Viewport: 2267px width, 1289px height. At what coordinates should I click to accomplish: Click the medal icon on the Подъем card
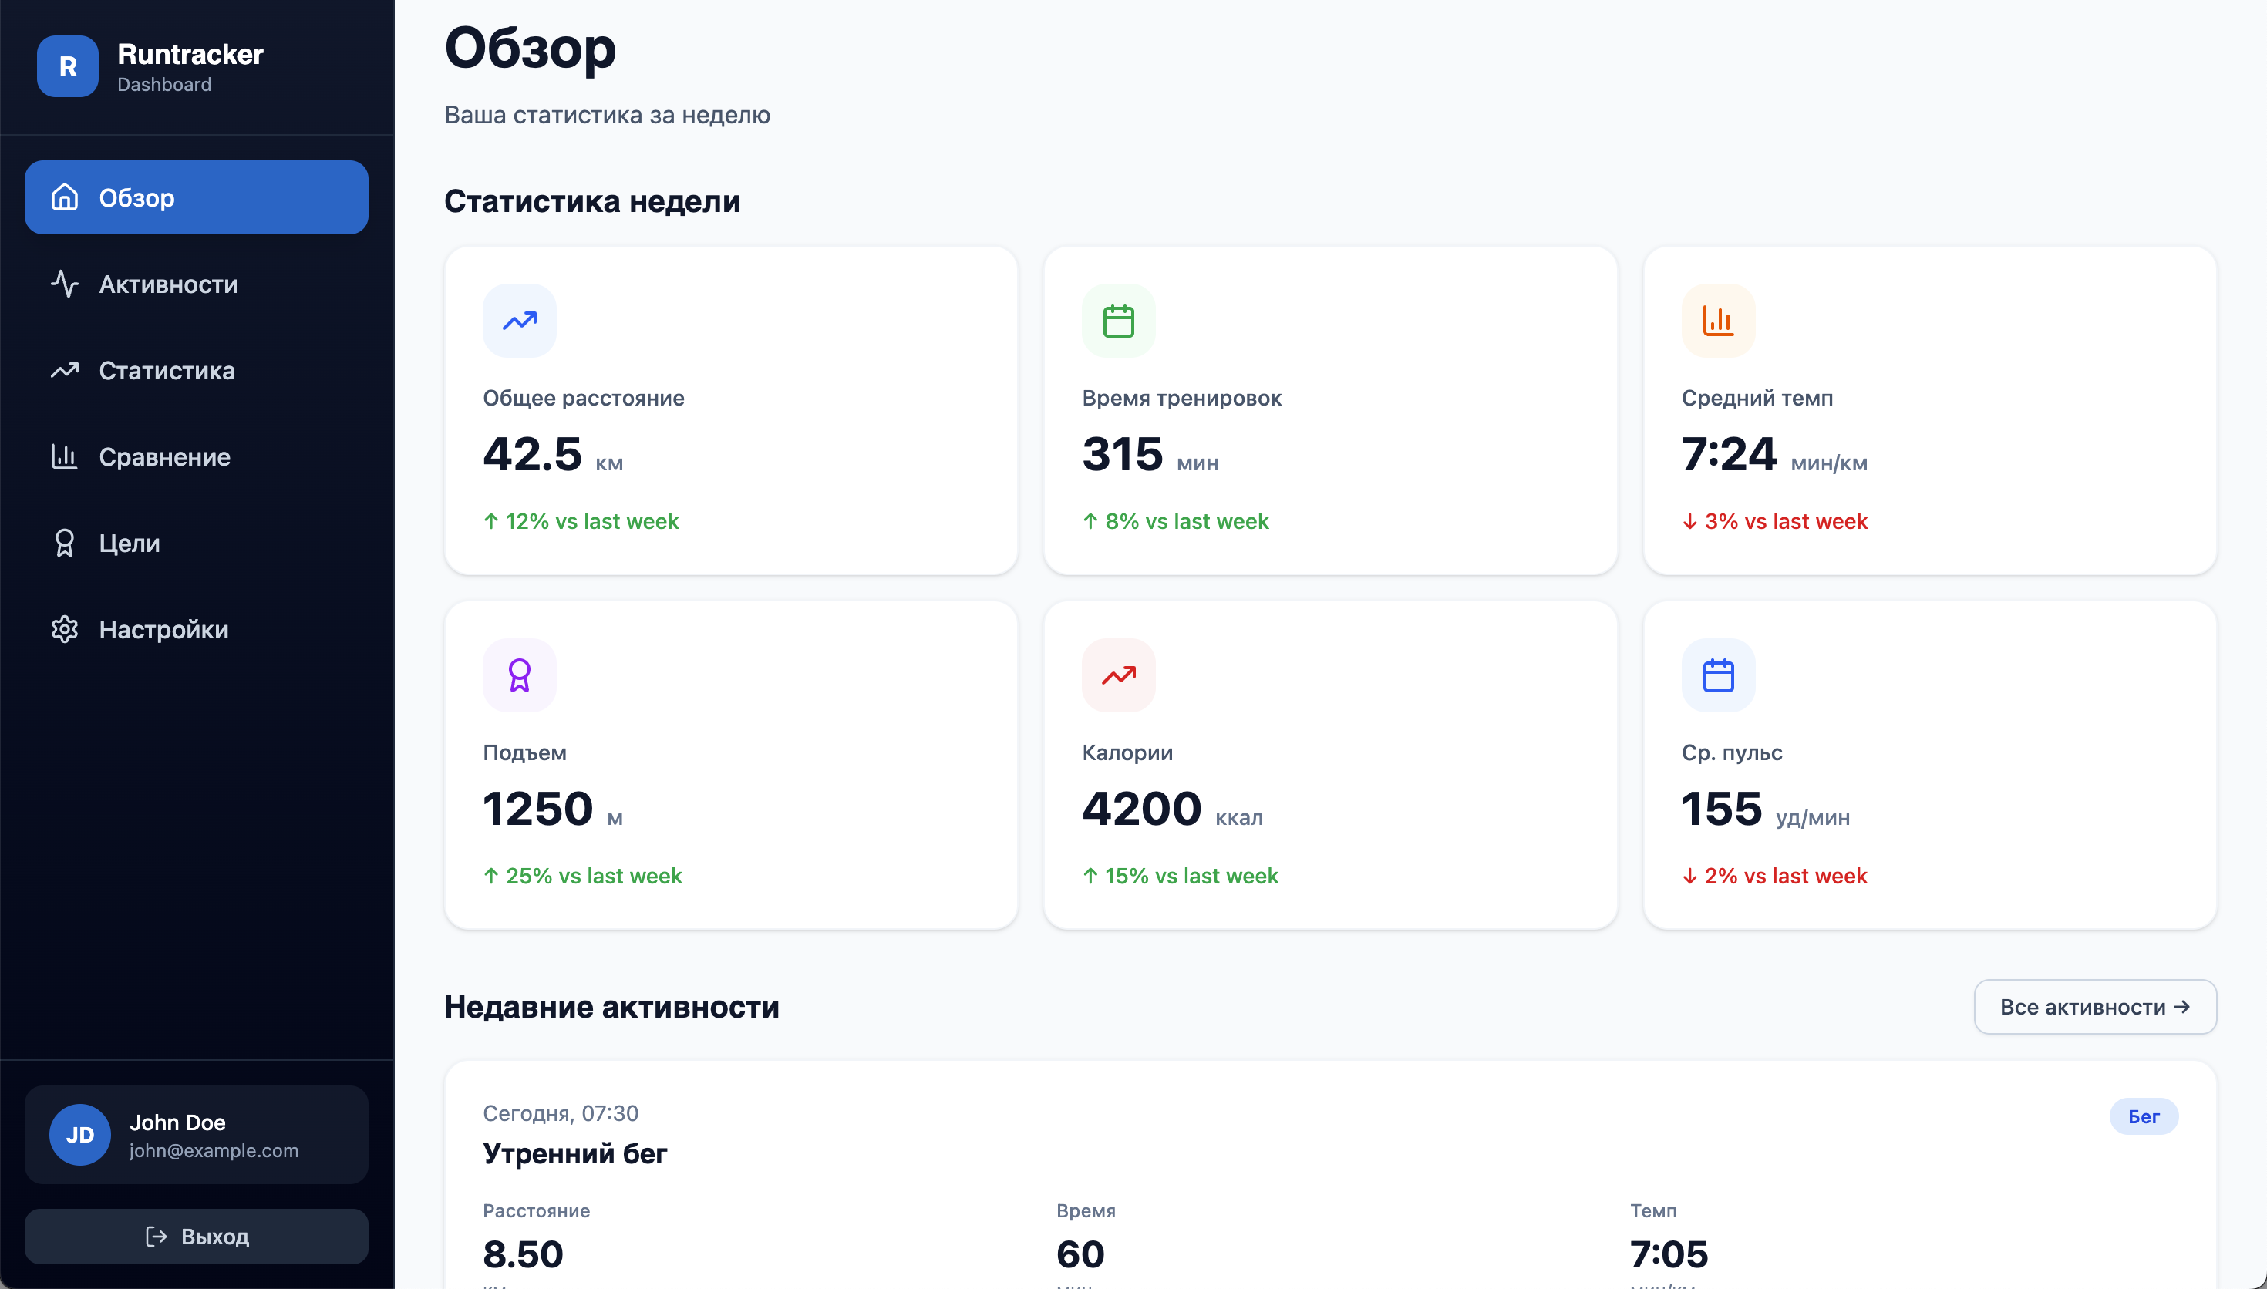519,675
